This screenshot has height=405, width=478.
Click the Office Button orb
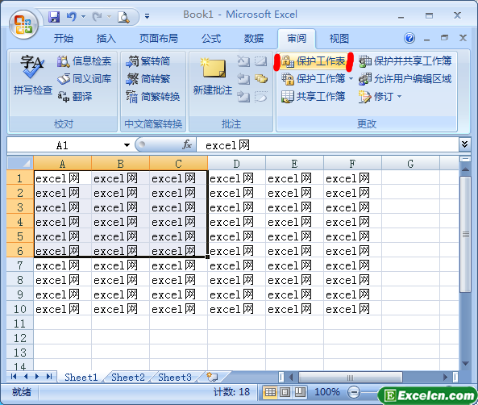click(x=23, y=25)
